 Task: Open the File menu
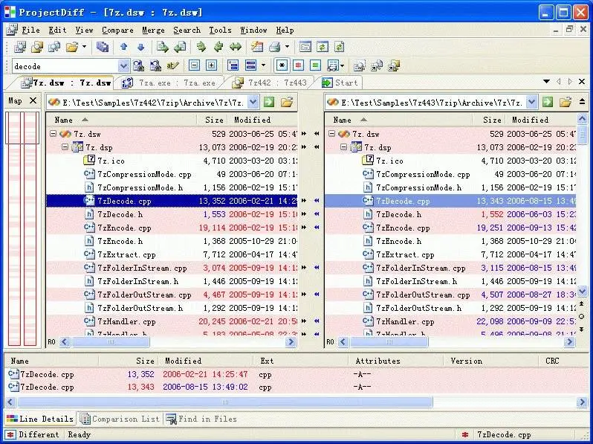[30, 30]
